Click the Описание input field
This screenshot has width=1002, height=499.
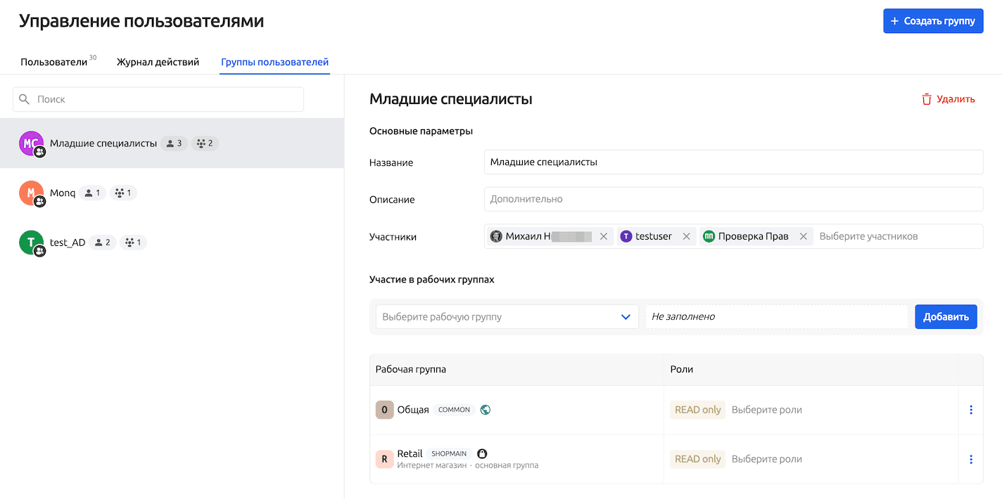click(x=732, y=199)
